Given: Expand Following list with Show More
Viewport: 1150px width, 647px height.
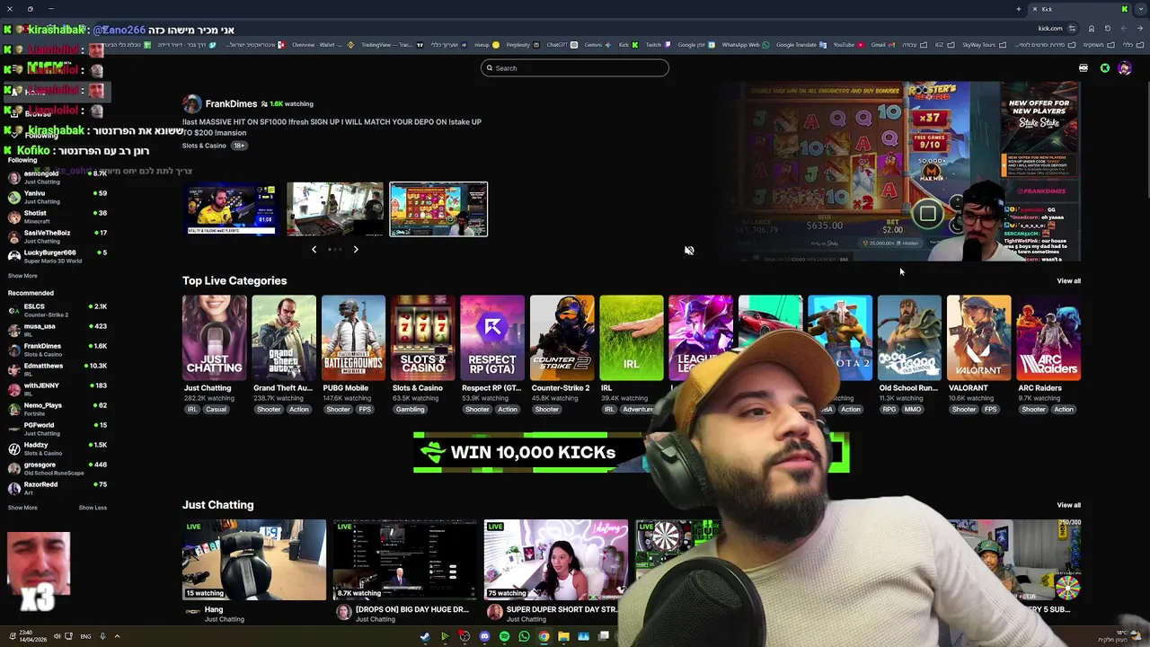Looking at the screenshot, I should [x=22, y=276].
